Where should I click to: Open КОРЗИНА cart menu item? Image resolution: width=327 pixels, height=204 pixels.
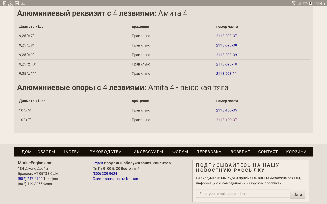point(296,152)
